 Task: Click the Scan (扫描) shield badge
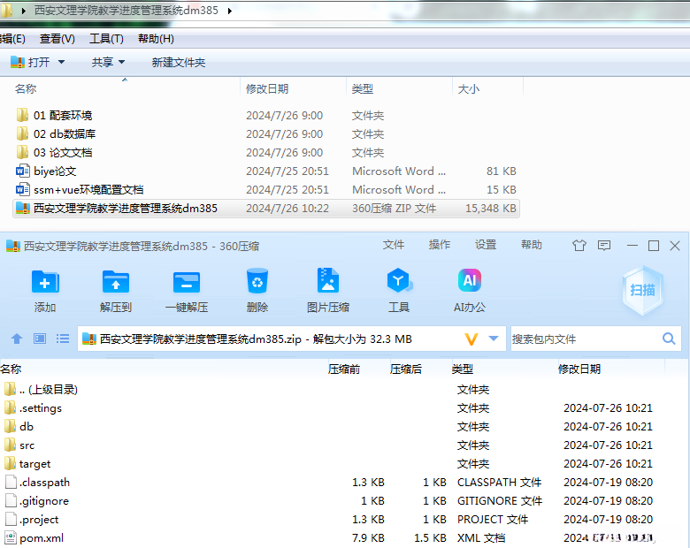[x=642, y=290]
